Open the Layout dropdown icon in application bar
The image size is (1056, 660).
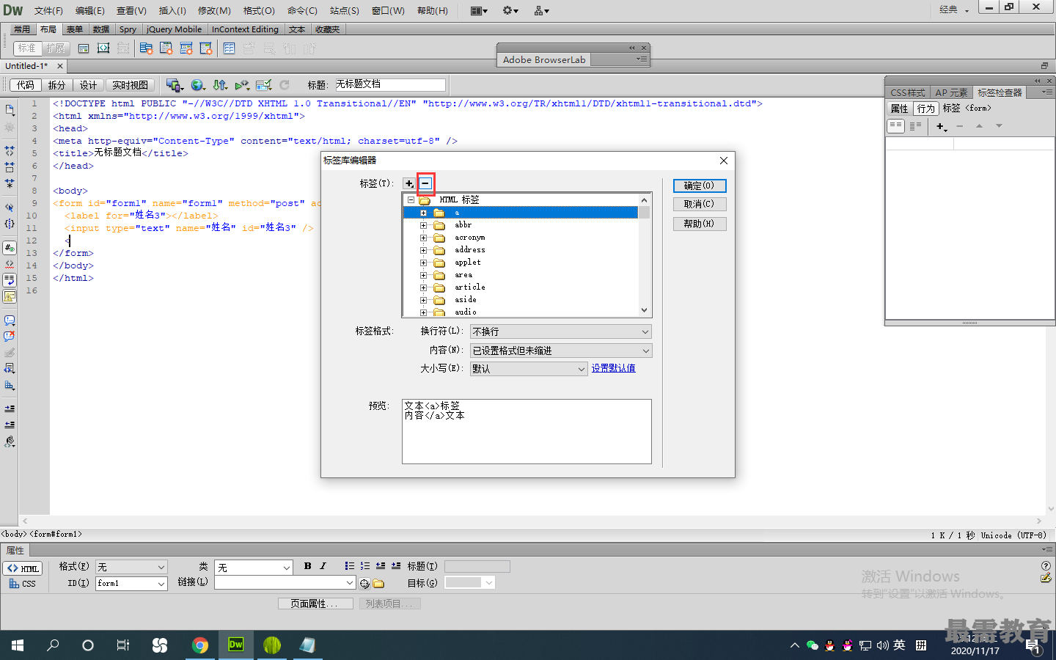(x=479, y=10)
